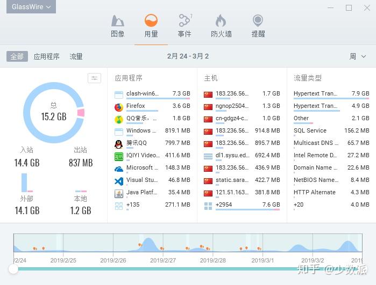Image resolution: width=376 pixels, height=285 pixels.
Task: Click the 主机 column header
Action: [211, 78]
